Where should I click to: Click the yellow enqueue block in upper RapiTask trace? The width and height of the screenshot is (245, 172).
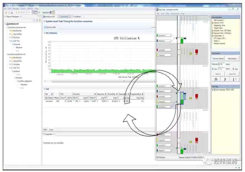click(x=190, y=54)
